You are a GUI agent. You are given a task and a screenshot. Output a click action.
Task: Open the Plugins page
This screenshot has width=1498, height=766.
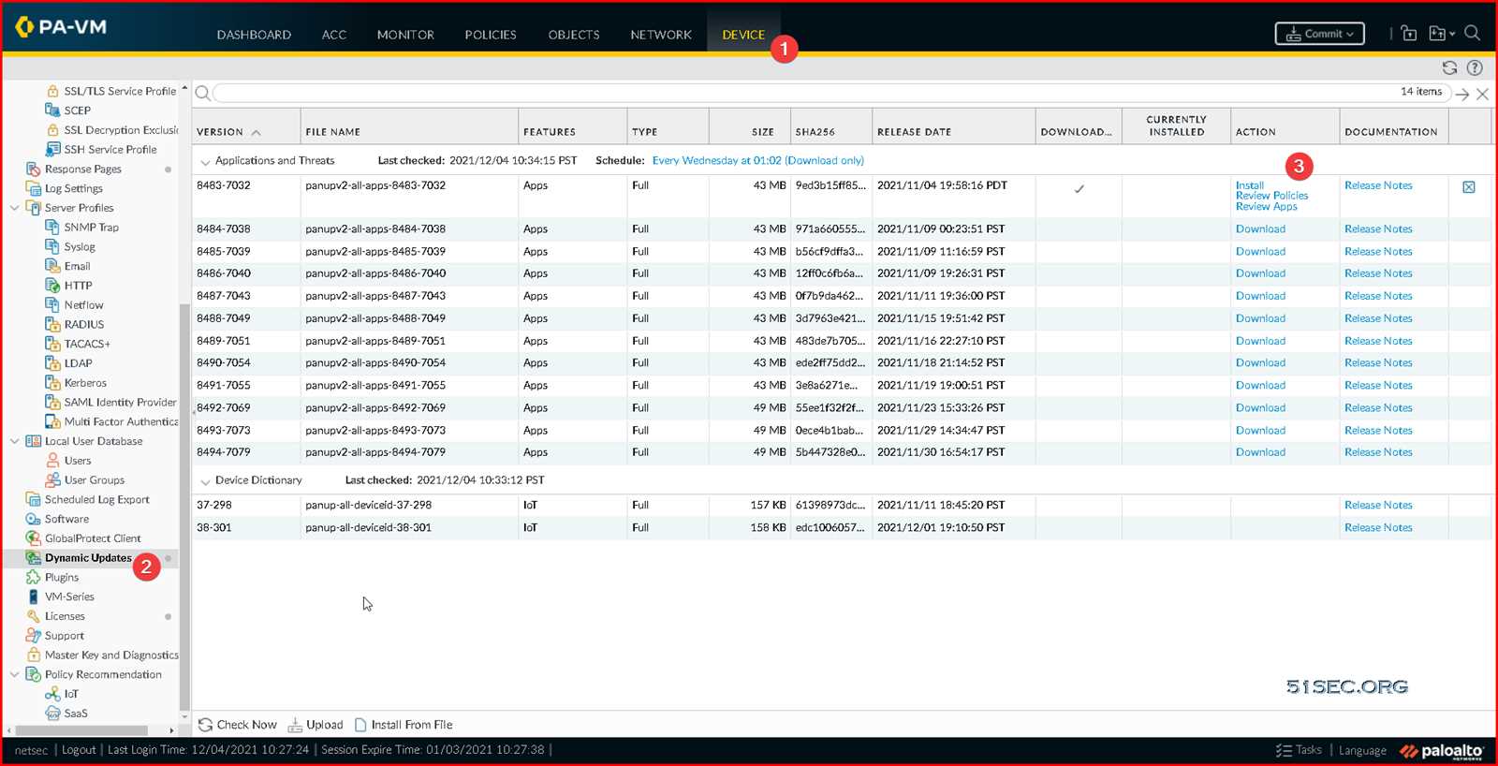coord(61,578)
